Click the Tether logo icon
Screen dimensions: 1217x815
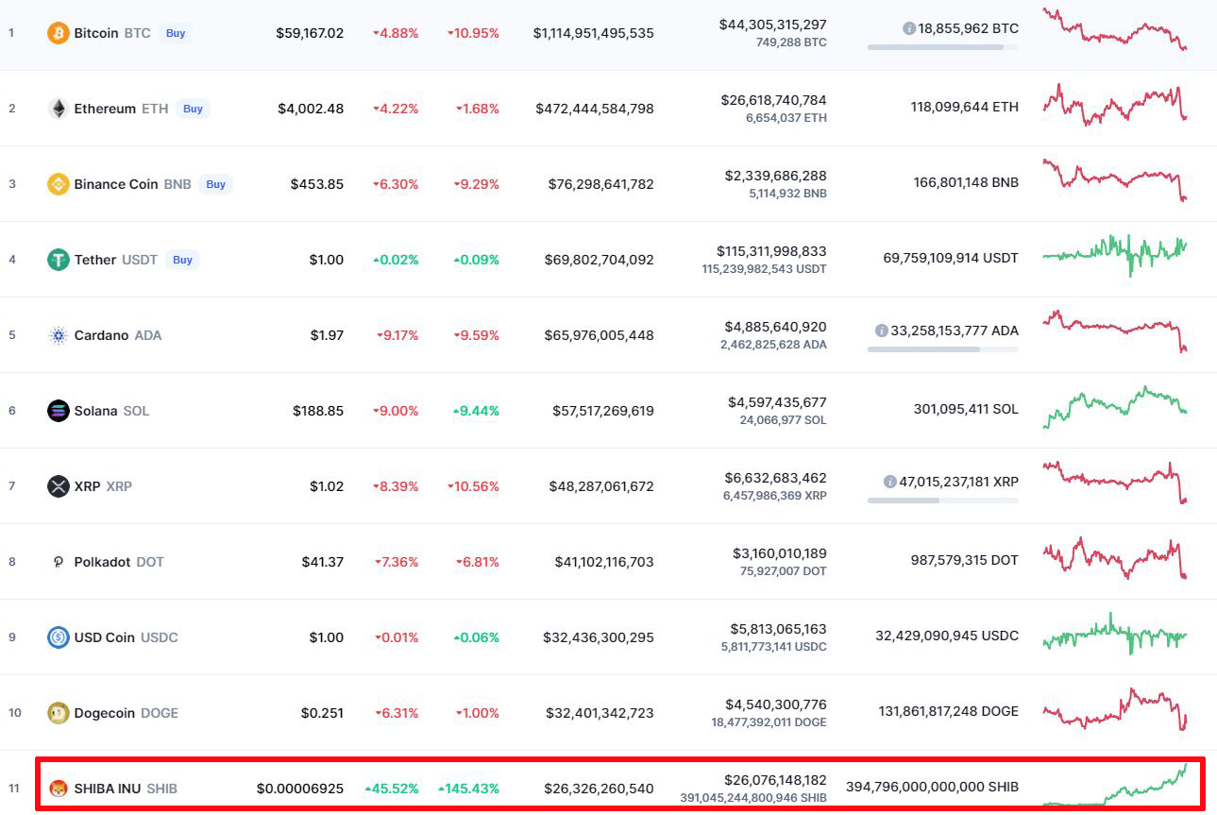(x=59, y=260)
